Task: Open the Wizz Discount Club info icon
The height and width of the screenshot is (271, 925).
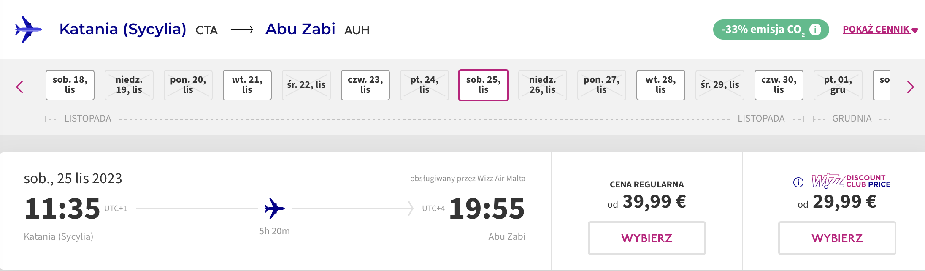Action: tap(798, 182)
